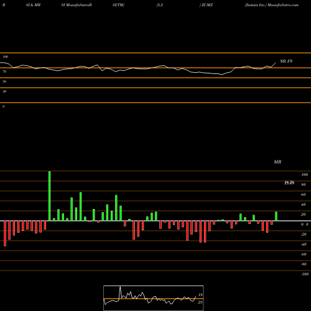Click the MR axis label -20
311x311 pixels.
[x=304, y=234]
